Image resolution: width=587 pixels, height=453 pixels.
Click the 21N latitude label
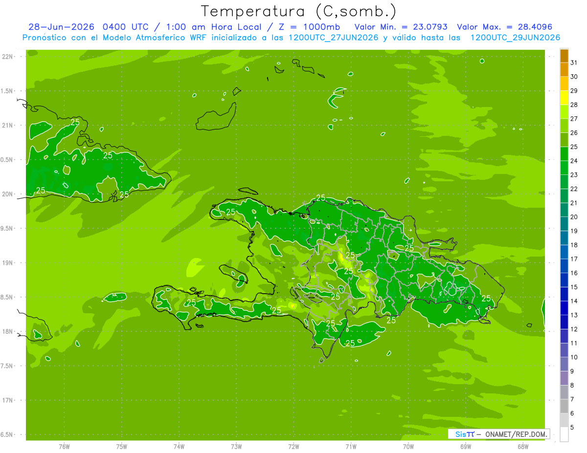coord(7,126)
